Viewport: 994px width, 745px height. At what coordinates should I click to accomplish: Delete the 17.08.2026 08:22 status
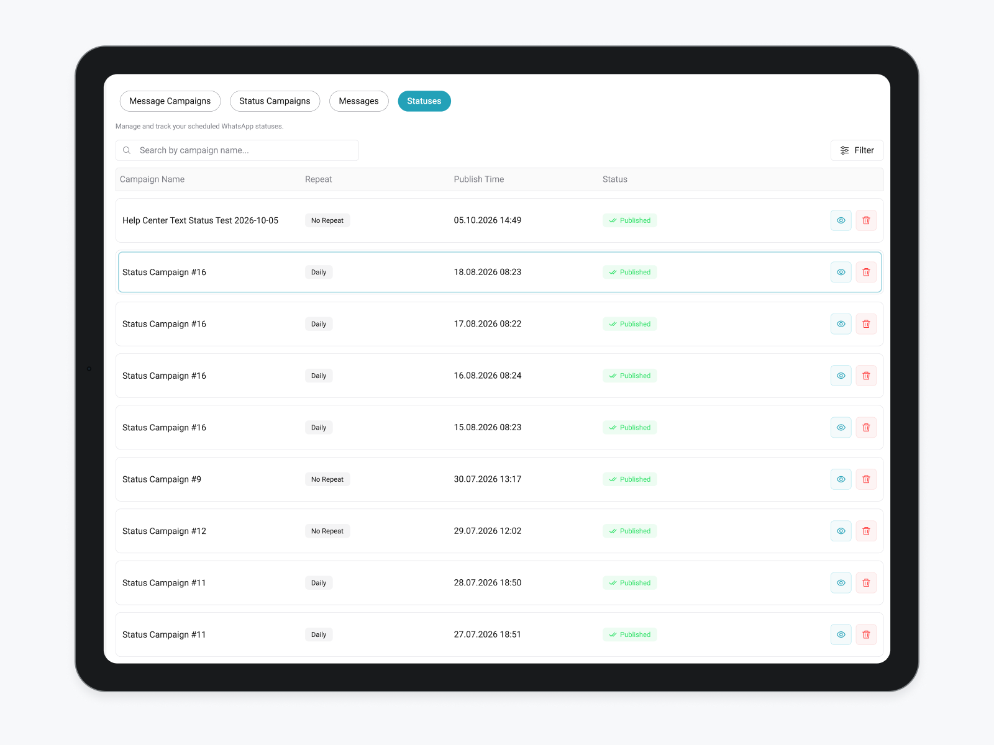(x=866, y=324)
